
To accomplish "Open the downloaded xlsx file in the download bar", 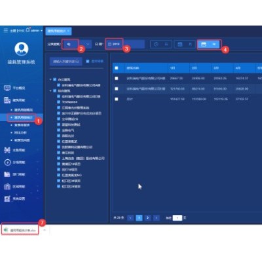I will [x=20, y=230].
